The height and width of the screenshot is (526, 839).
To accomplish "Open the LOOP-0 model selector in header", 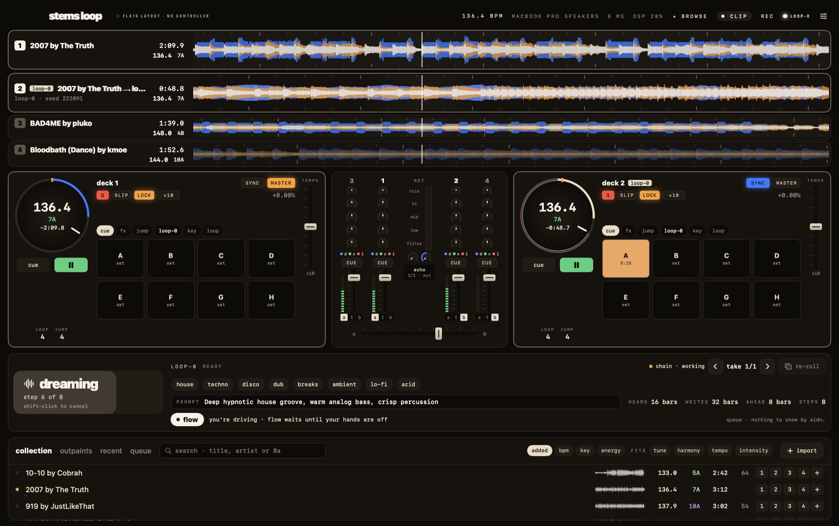I will click(x=796, y=16).
